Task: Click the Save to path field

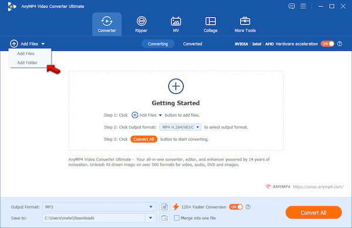Action: [x=94, y=218]
